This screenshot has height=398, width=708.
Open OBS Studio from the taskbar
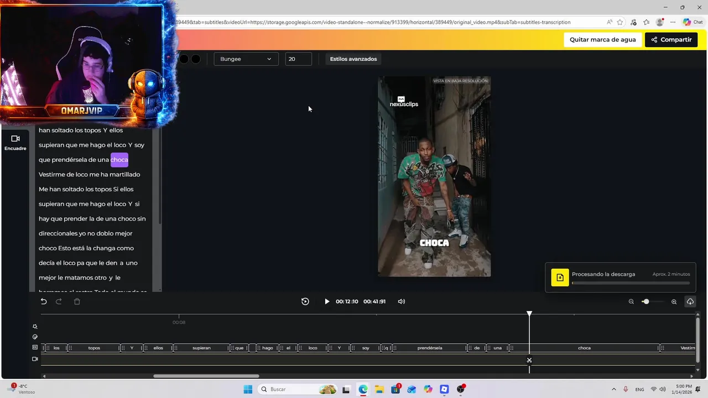point(461,389)
